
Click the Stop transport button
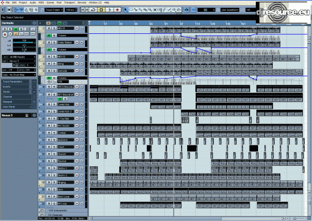coord(102,10)
